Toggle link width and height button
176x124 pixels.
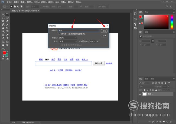click(x=153, y=41)
